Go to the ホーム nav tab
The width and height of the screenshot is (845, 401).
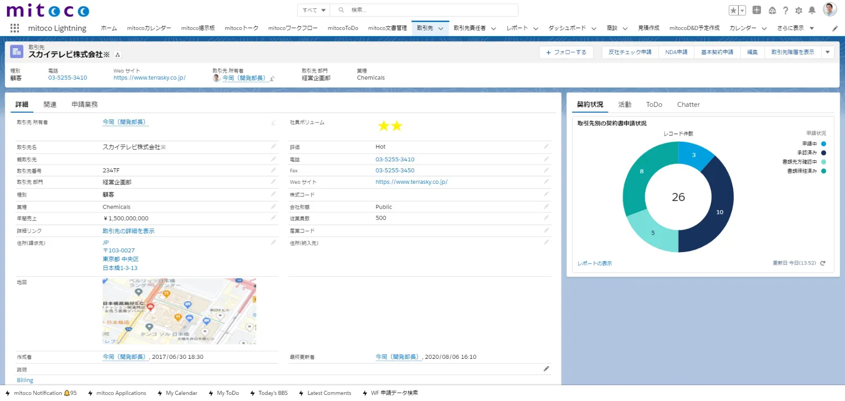click(x=109, y=28)
